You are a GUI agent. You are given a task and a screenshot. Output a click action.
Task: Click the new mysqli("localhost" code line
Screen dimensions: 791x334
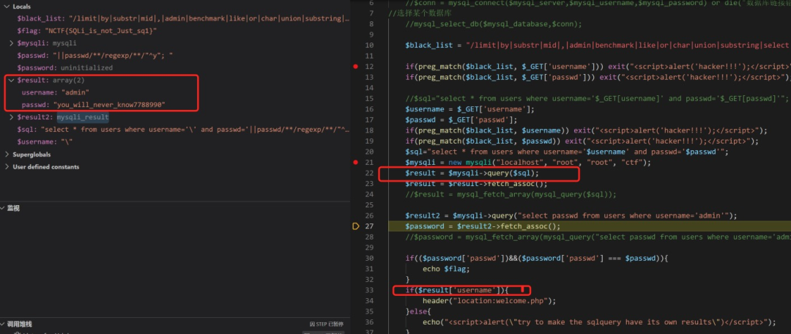528,163
